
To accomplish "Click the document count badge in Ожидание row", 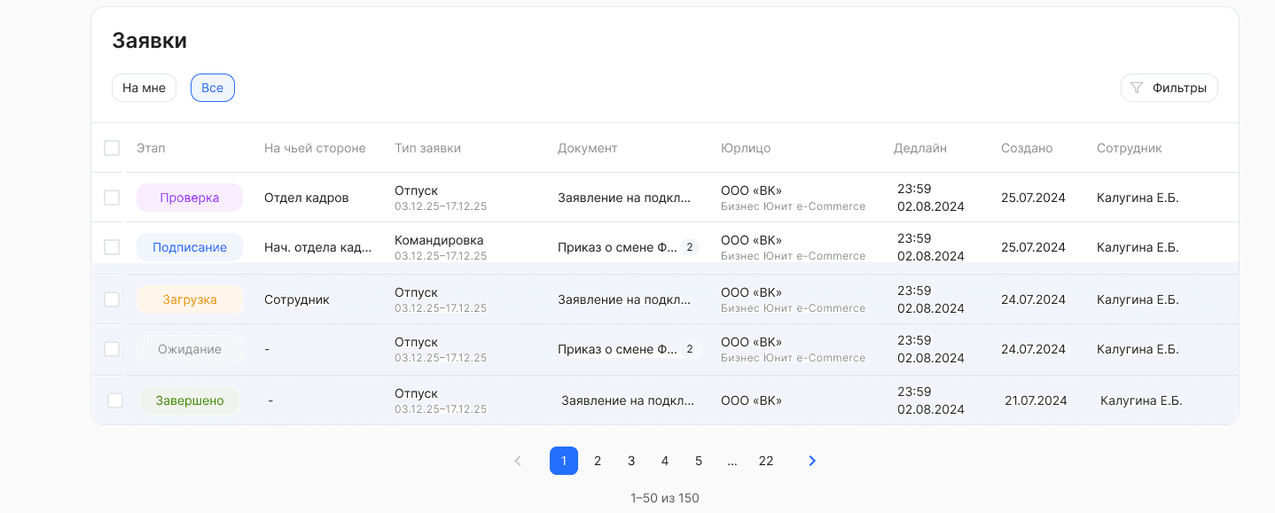I will click(690, 349).
